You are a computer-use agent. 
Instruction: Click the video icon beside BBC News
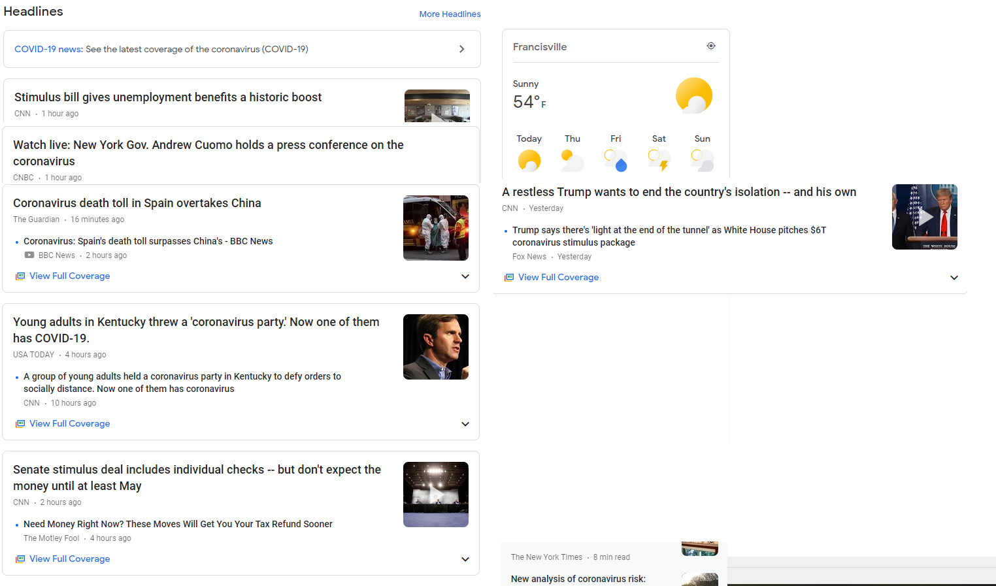[29, 255]
